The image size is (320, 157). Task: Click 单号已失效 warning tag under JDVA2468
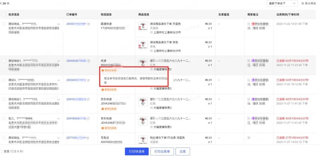pyautogui.click(x=109, y=128)
